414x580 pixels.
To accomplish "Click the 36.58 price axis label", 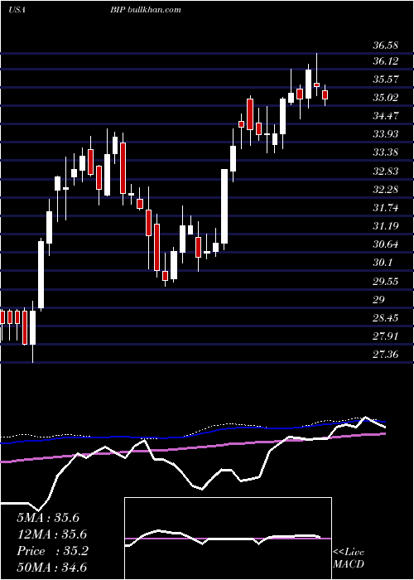I will [x=386, y=46].
